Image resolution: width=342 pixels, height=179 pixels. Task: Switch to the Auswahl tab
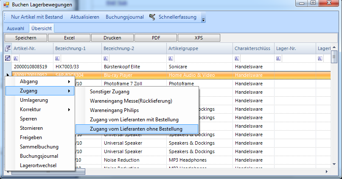click(x=15, y=28)
